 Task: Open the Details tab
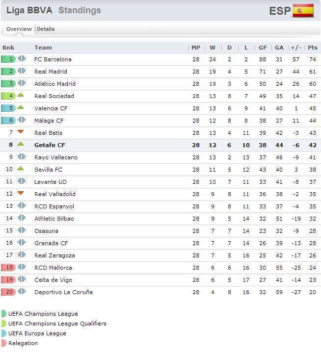pos(46,29)
